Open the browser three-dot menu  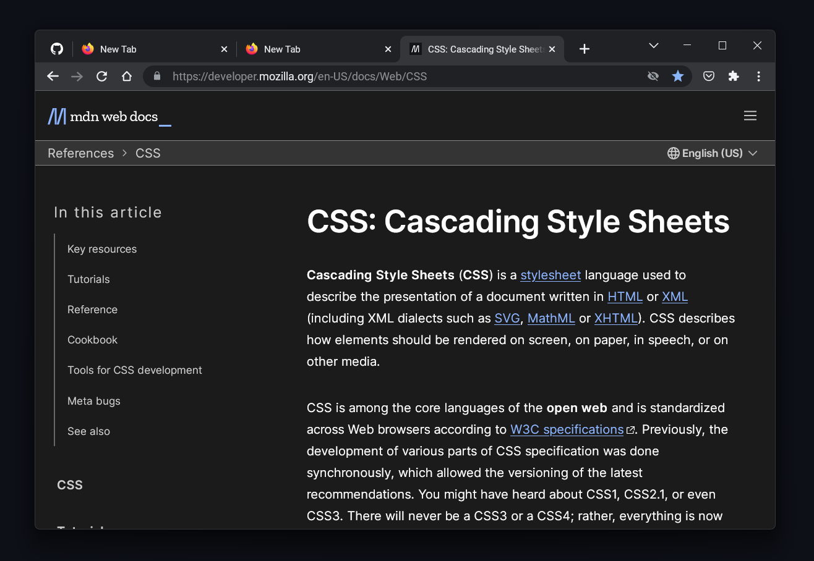coord(759,76)
